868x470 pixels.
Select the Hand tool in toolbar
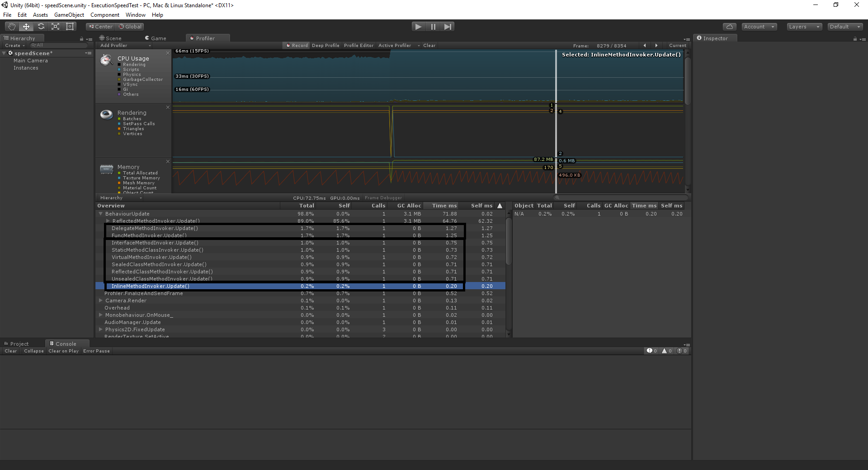coord(12,27)
